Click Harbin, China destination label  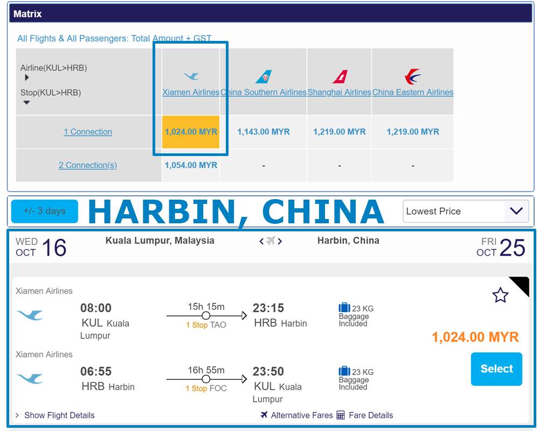(348, 241)
